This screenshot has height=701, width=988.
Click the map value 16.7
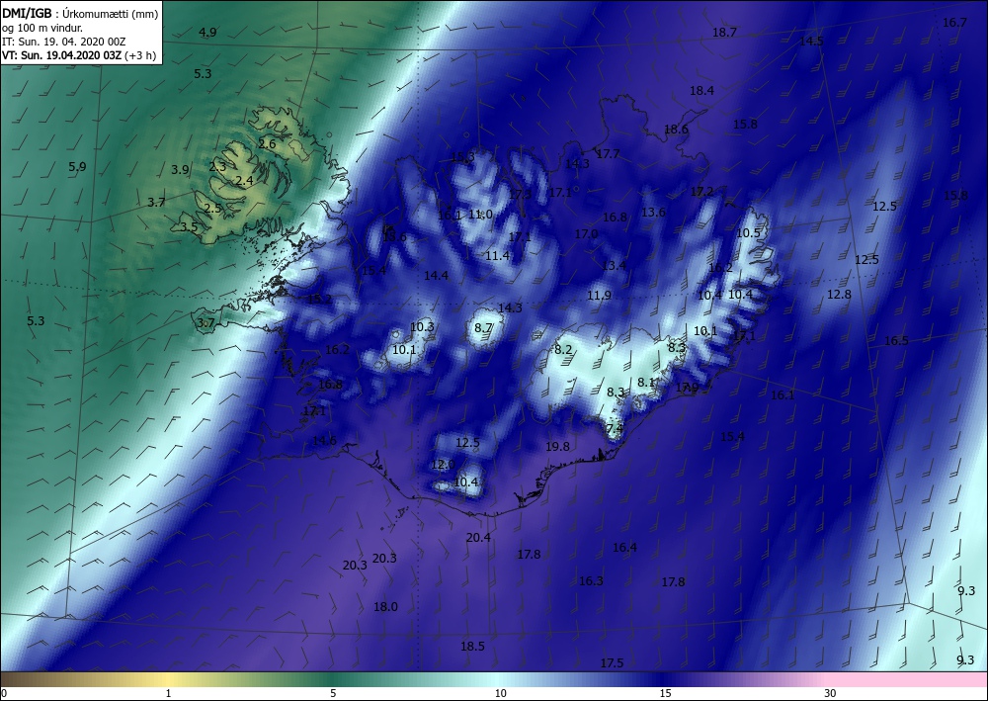click(954, 22)
